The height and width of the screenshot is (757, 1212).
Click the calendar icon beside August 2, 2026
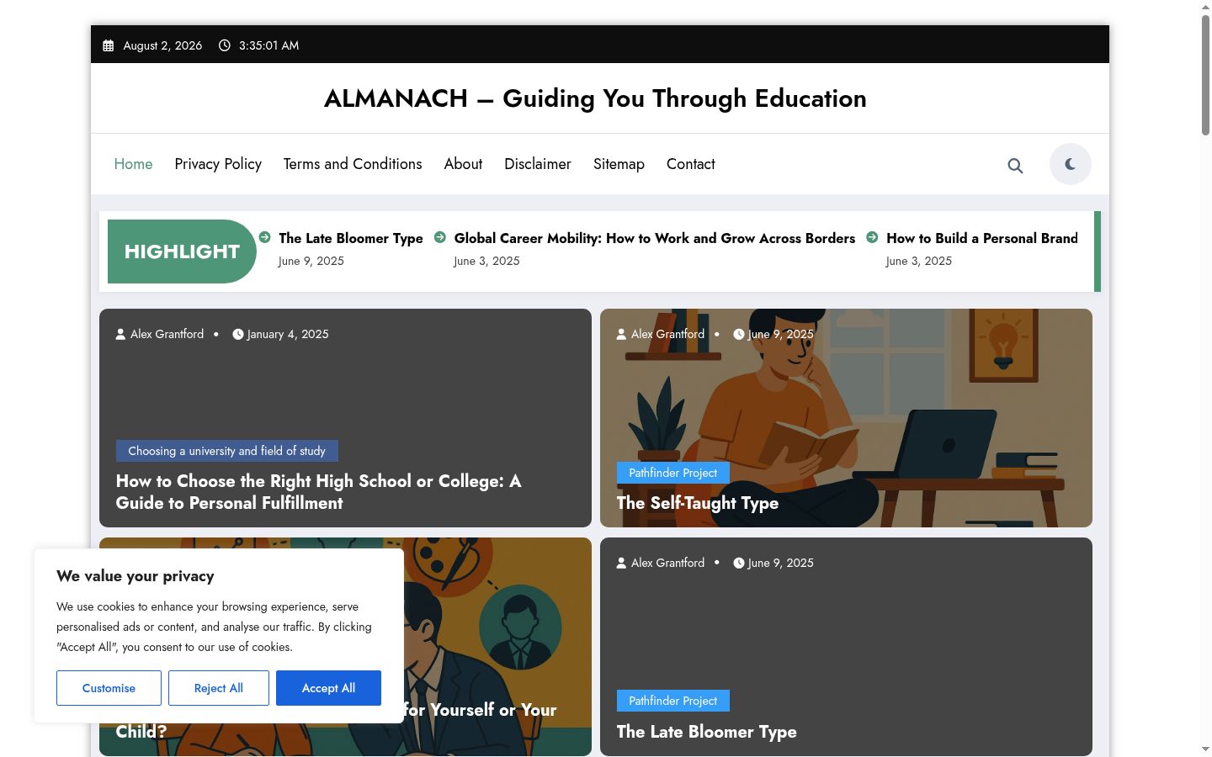[x=108, y=45]
